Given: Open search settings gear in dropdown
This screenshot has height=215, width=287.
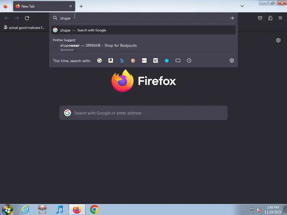Looking at the screenshot, I should (x=232, y=60).
